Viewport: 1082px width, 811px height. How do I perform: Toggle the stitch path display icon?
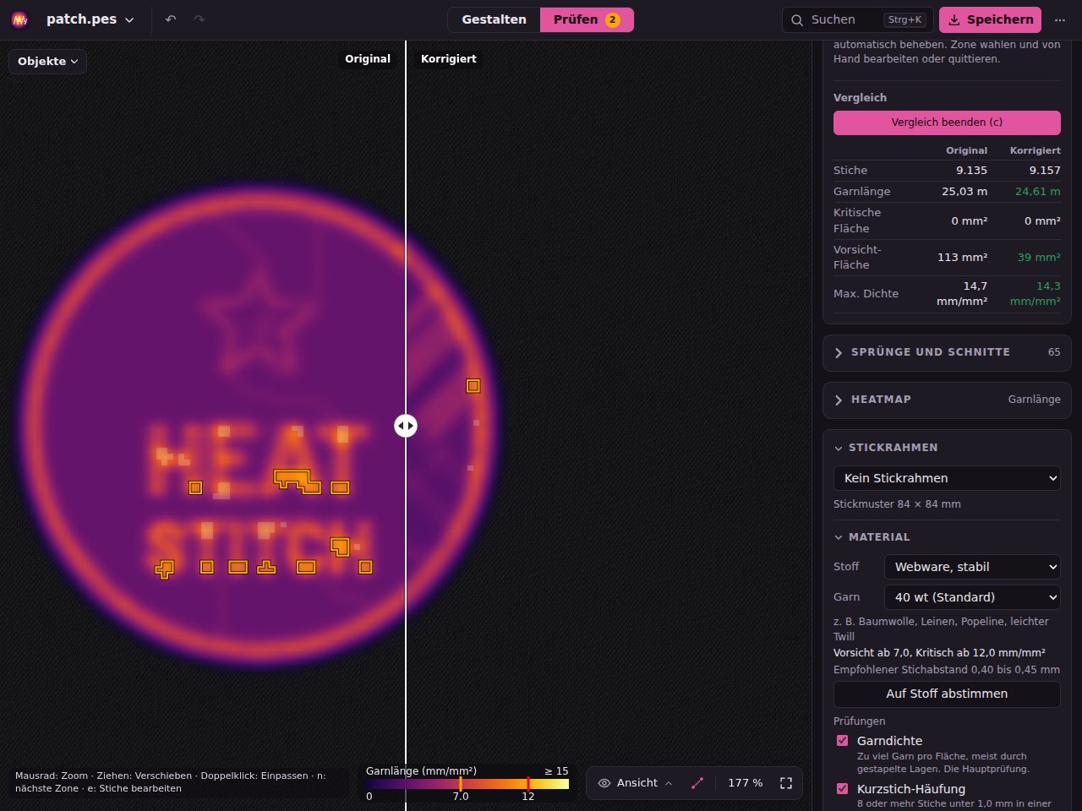point(697,783)
